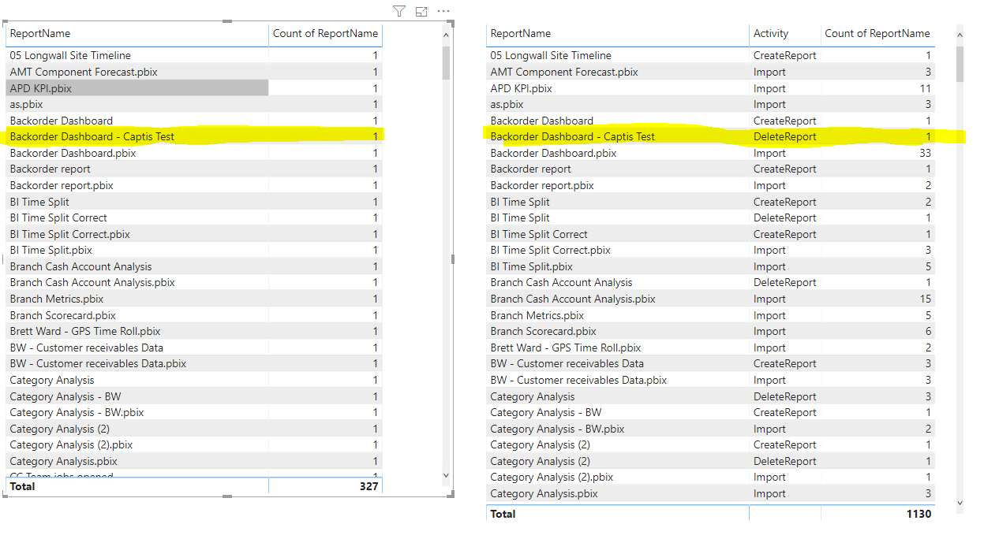Click CreateReport in Category Analysis - BW row
Viewport: 984px width, 539px height.
point(785,412)
